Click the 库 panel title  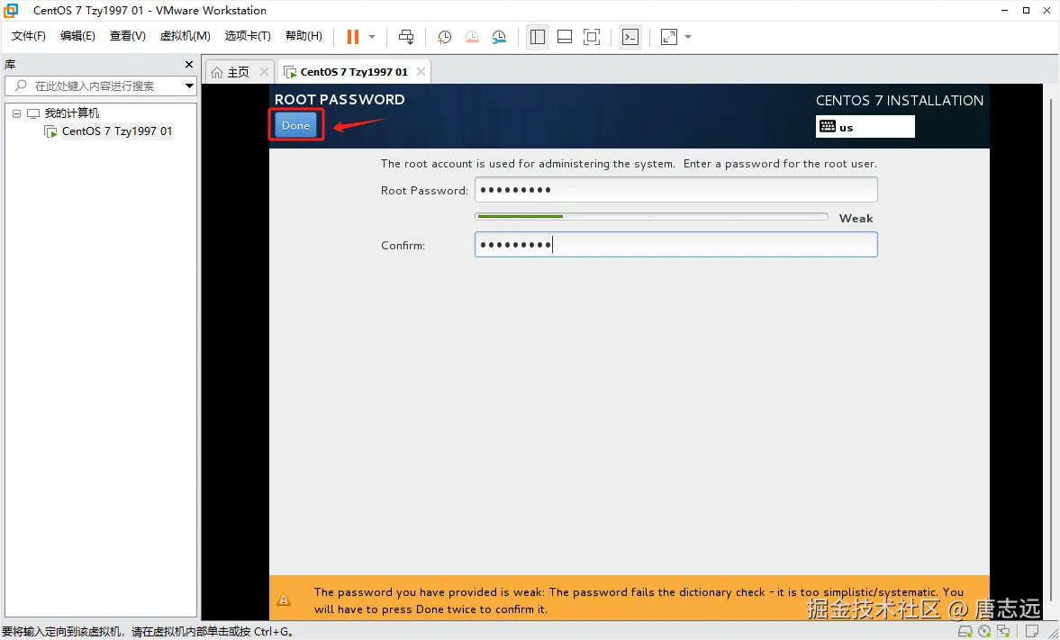(10, 64)
